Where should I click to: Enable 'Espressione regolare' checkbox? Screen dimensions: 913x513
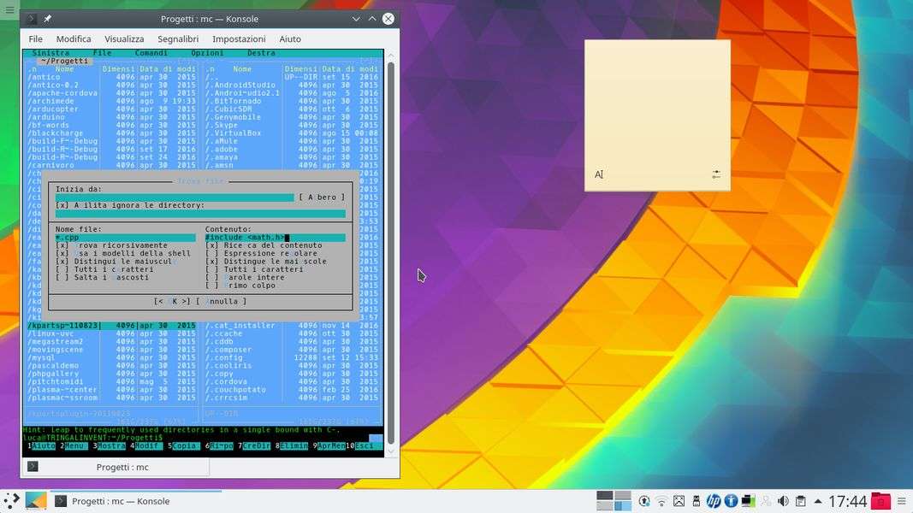211,254
